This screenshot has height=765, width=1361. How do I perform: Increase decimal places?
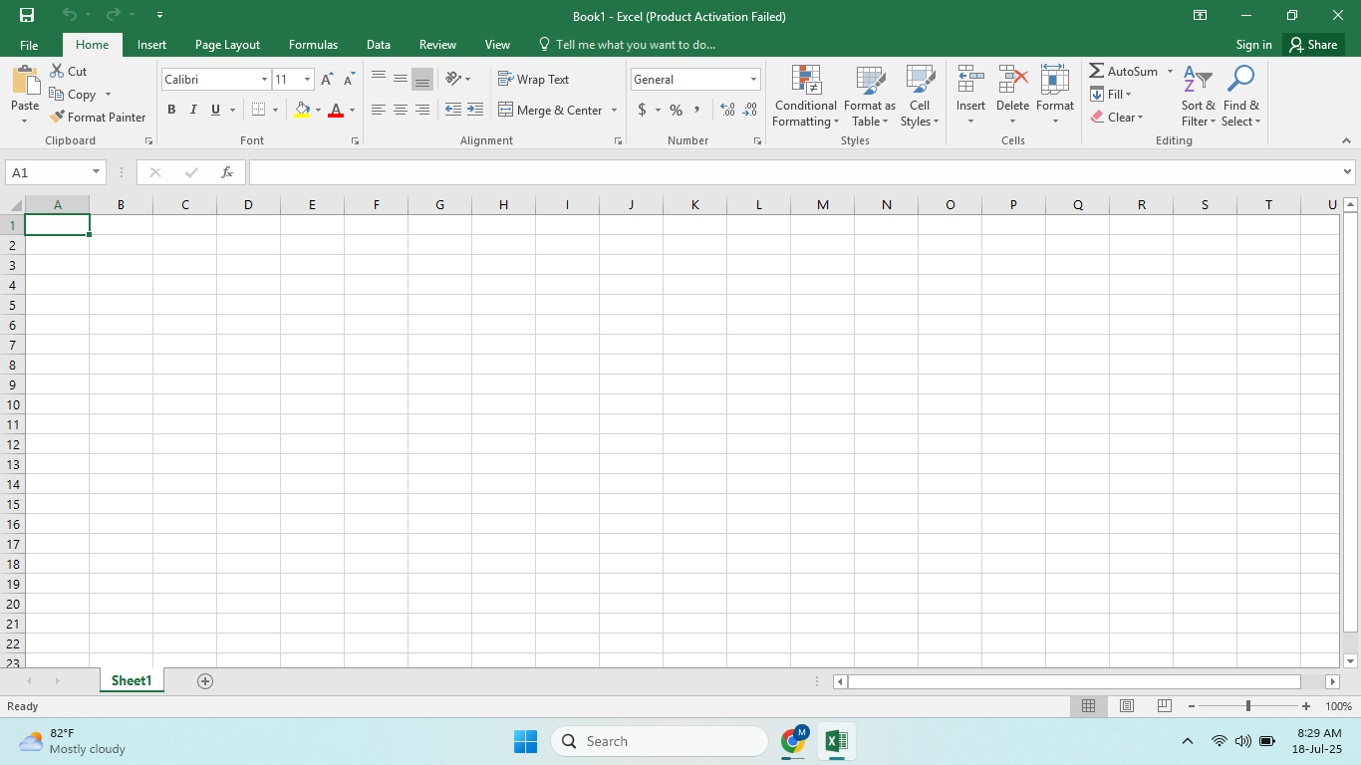727,110
